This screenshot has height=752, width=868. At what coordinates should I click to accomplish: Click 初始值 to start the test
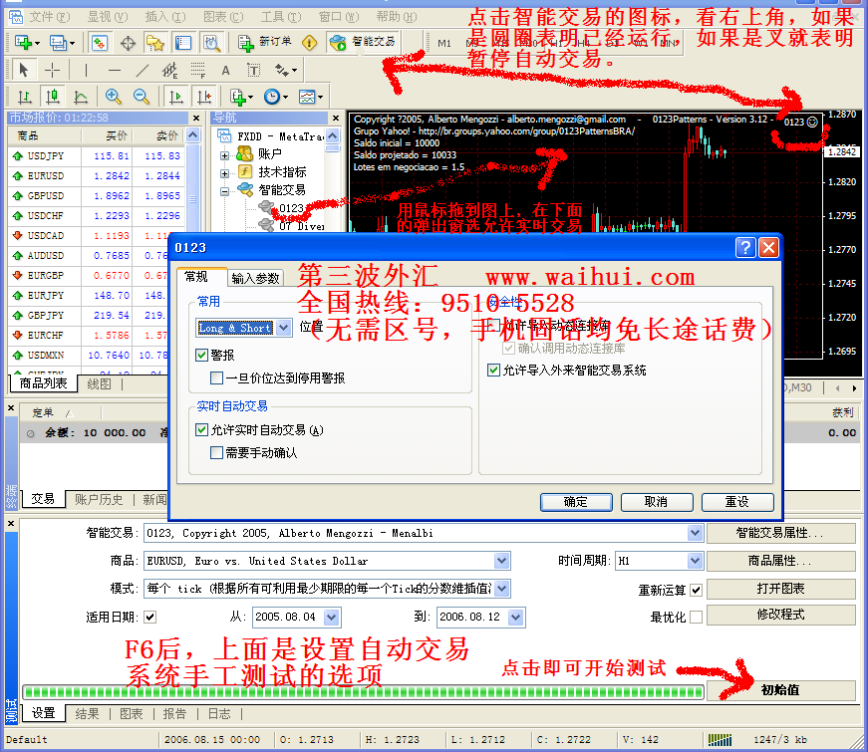tap(780, 690)
